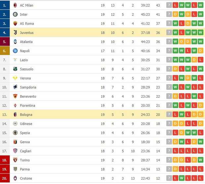205x184 pixels.
Task: Open the Sassuolo team link
Action: 26,69
